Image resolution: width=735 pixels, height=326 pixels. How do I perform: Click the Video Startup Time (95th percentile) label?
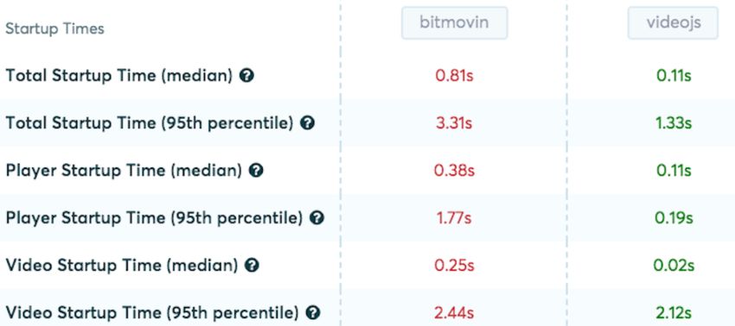(x=152, y=312)
